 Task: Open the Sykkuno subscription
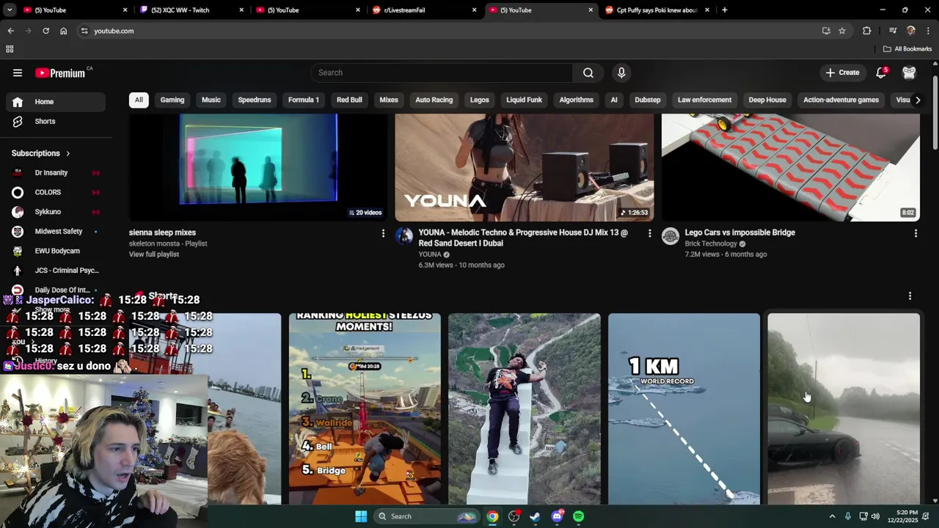click(56, 212)
